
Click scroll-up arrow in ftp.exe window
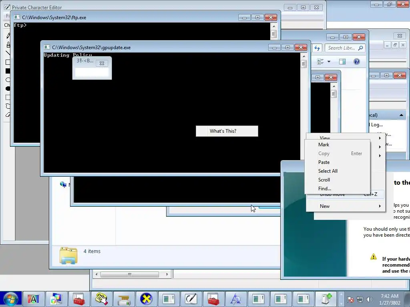coord(274,26)
